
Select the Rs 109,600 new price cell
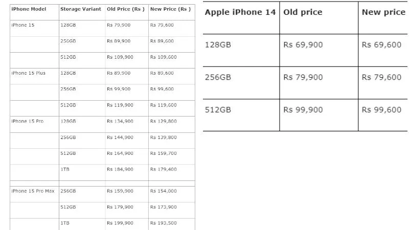(163, 57)
